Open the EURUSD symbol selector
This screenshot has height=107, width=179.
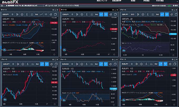tap(65, 64)
